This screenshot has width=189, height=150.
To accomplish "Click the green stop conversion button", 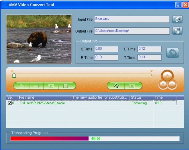I will [x=132, y=86].
